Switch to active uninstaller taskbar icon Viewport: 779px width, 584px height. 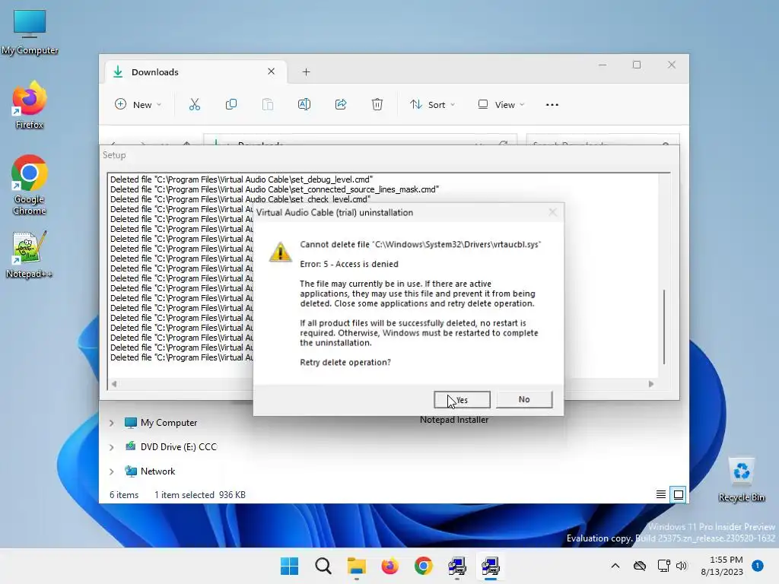(491, 566)
